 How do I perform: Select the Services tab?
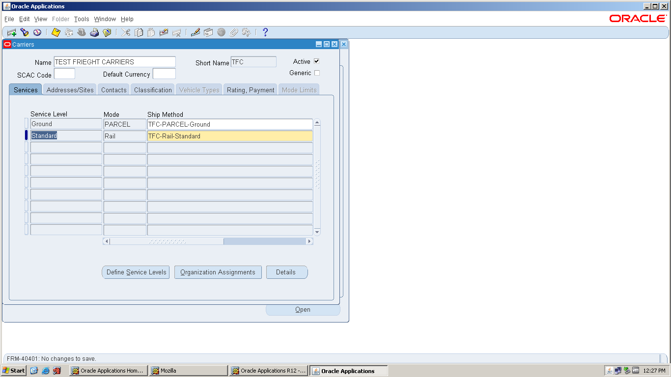point(26,90)
